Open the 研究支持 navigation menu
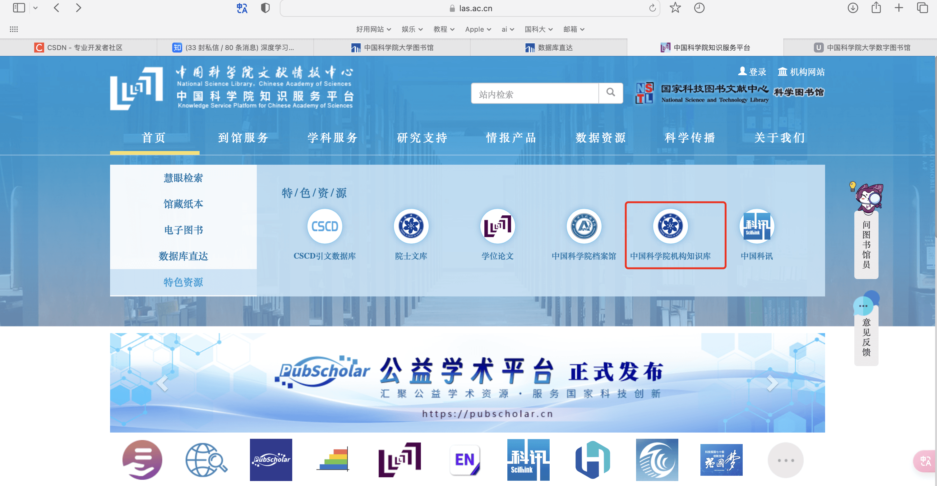937x486 pixels. point(422,137)
